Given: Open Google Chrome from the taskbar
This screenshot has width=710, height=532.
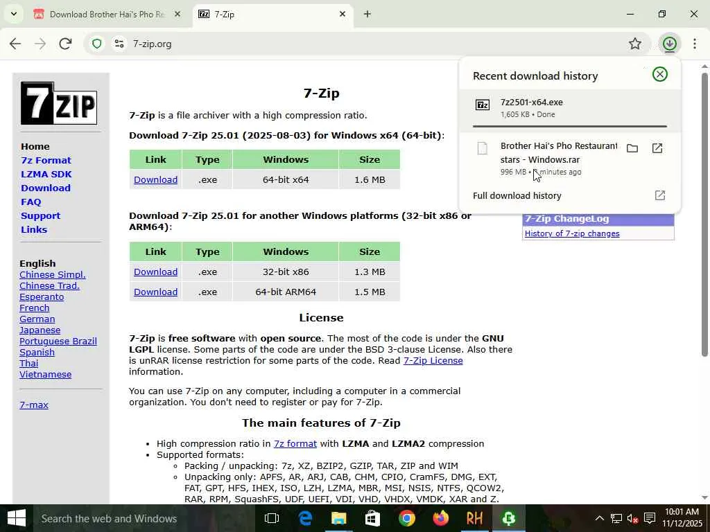Looking at the screenshot, I should [x=406, y=518].
